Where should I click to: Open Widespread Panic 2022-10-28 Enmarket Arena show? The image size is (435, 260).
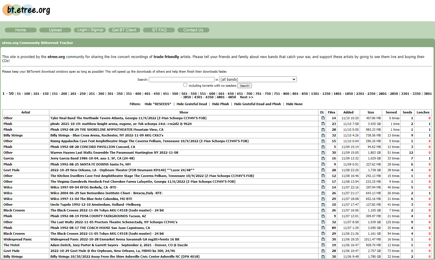(x=115, y=239)
